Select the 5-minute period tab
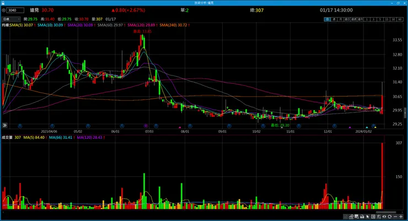408x221 pixels. [380, 19]
